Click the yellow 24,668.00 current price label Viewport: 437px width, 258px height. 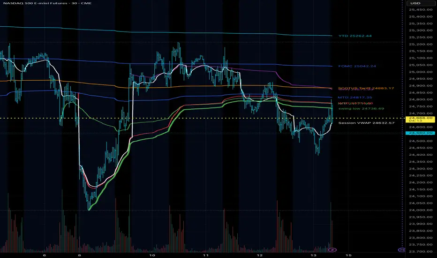(x=420, y=119)
